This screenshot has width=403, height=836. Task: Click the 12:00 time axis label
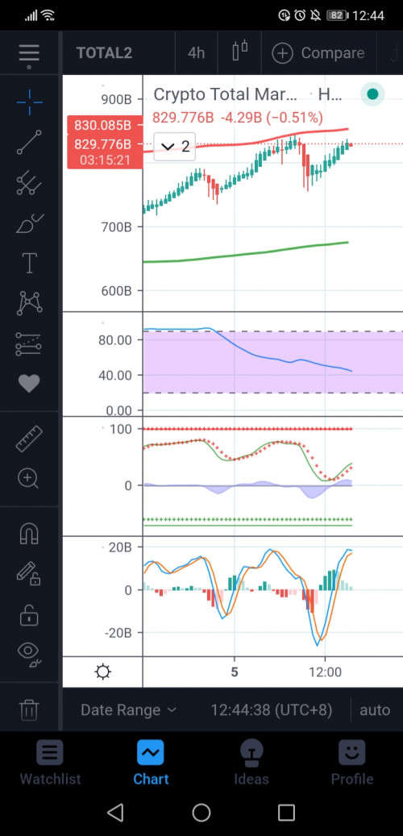(325, 672)
